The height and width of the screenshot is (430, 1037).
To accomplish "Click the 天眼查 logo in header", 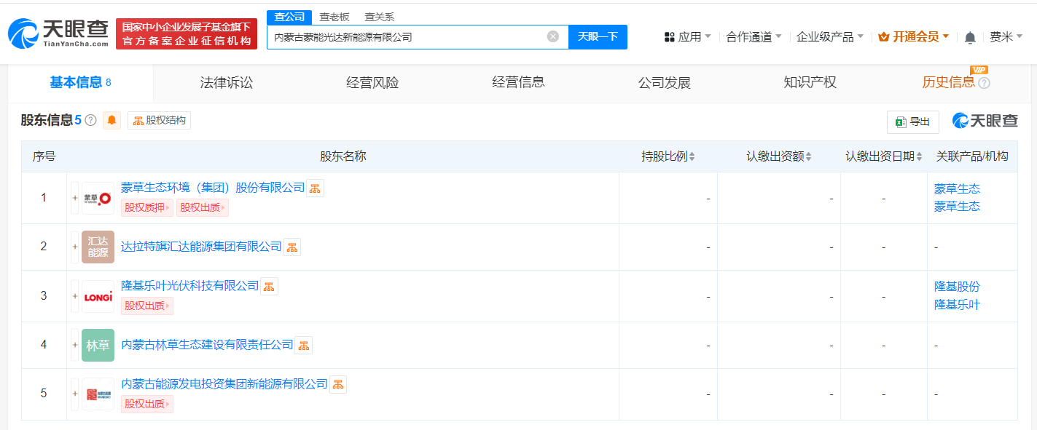I will point(58,34).
